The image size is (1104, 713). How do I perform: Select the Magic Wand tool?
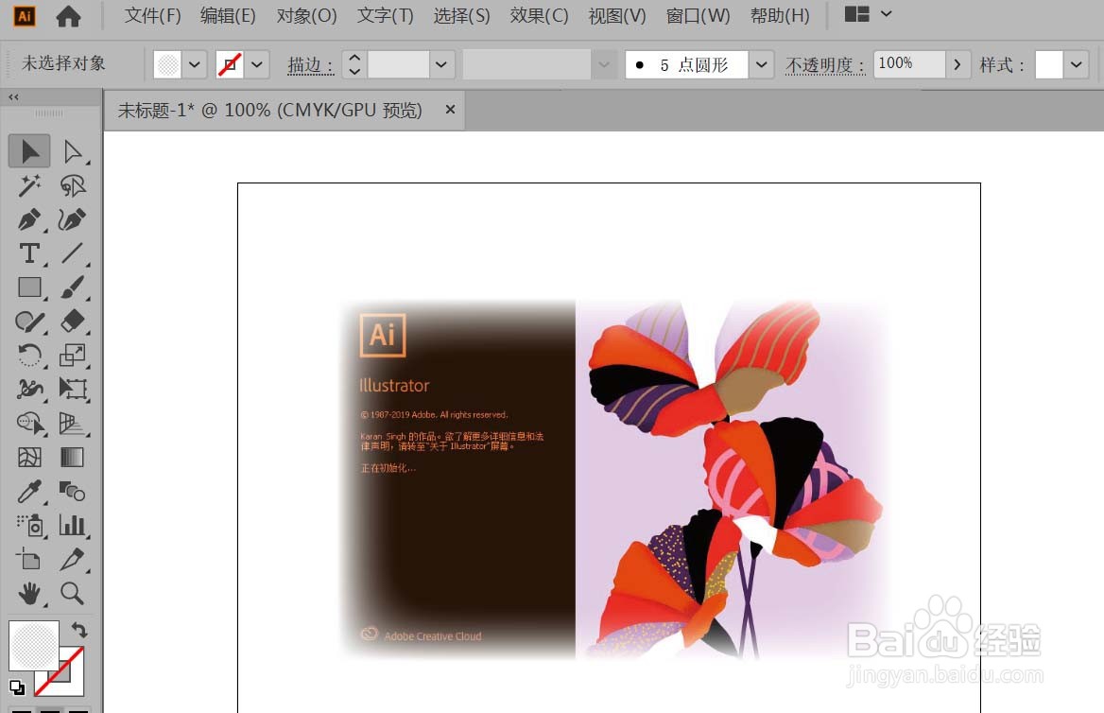[29, 185]
